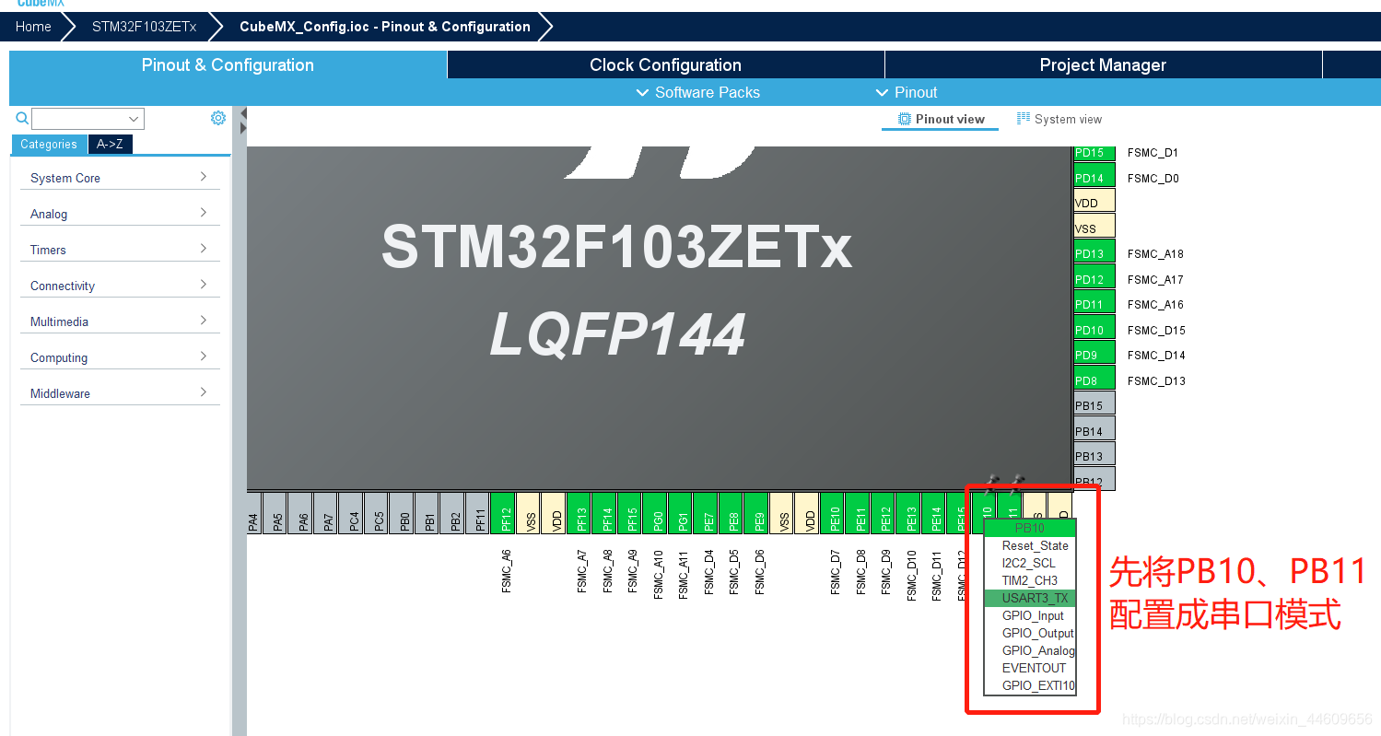Click the green PE9 pin
Image resolution: width=1381 pixels, height=736 pixels.
pyautogui.click(x=758, y=513)
